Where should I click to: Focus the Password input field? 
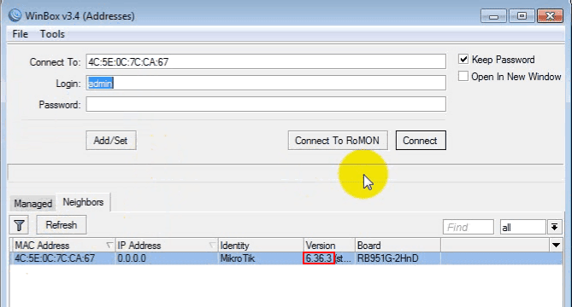tap(266, 104)
